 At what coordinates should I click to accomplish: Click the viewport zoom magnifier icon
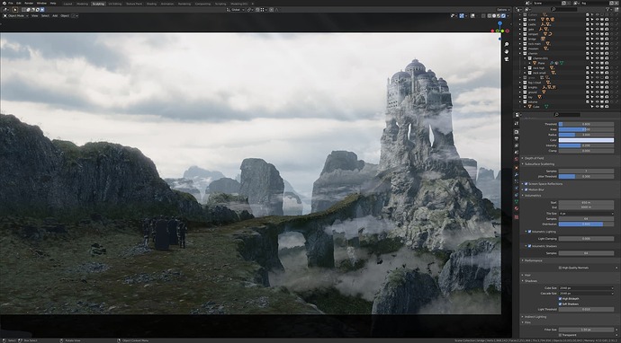point(507,44)
